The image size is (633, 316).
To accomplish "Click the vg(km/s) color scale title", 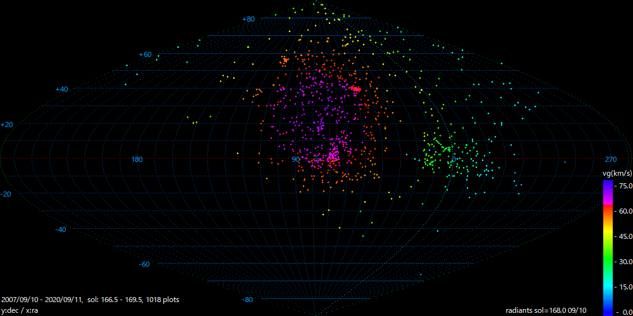I will point(615,173).
